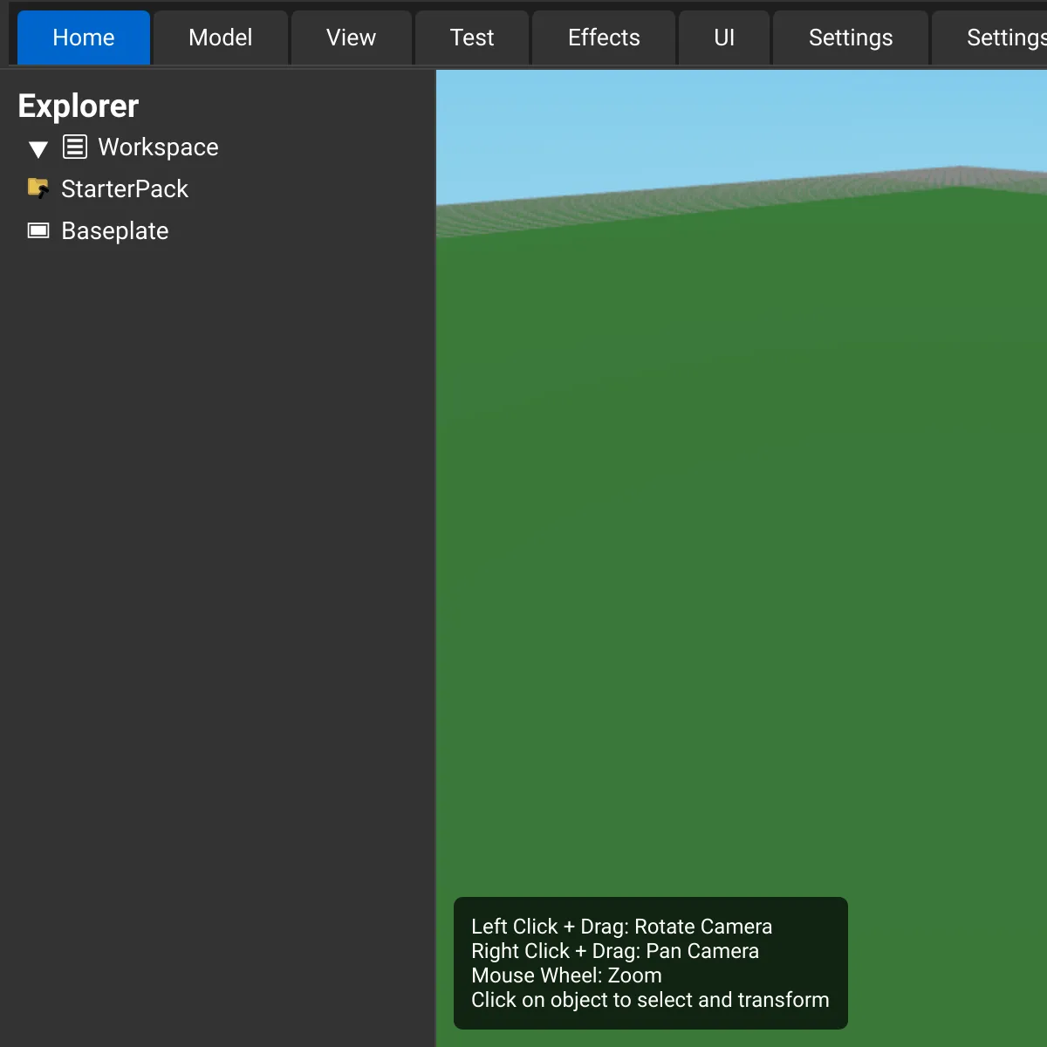Select the Baseplate item name

115,230
